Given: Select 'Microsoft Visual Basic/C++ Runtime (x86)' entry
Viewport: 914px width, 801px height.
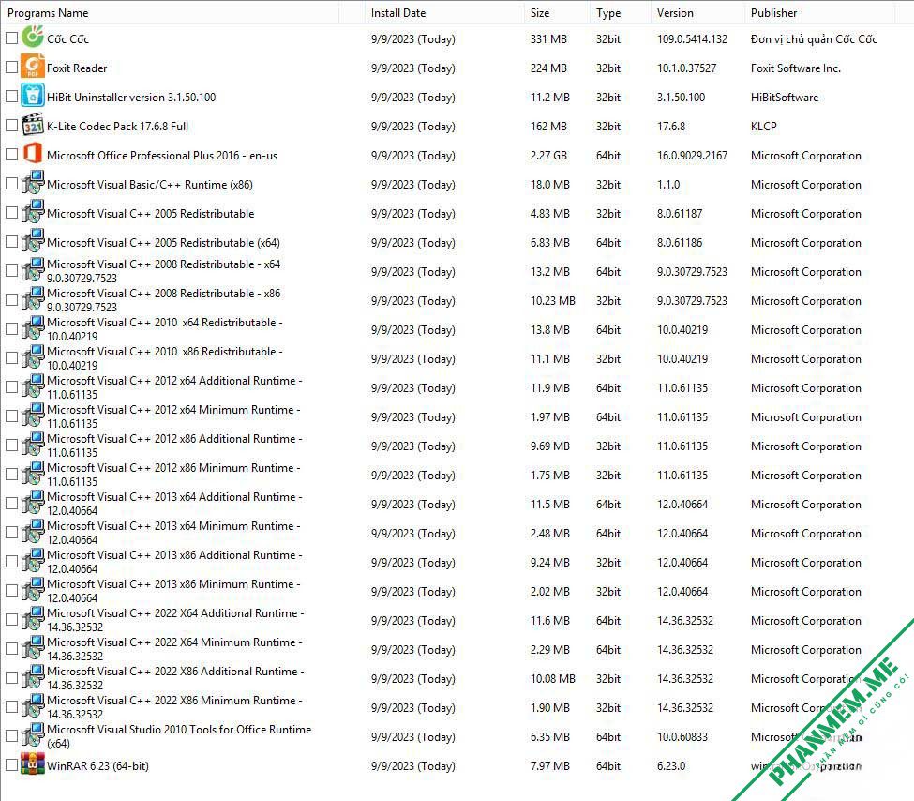Looking at the screenshot, I should [x=150, y=185].
